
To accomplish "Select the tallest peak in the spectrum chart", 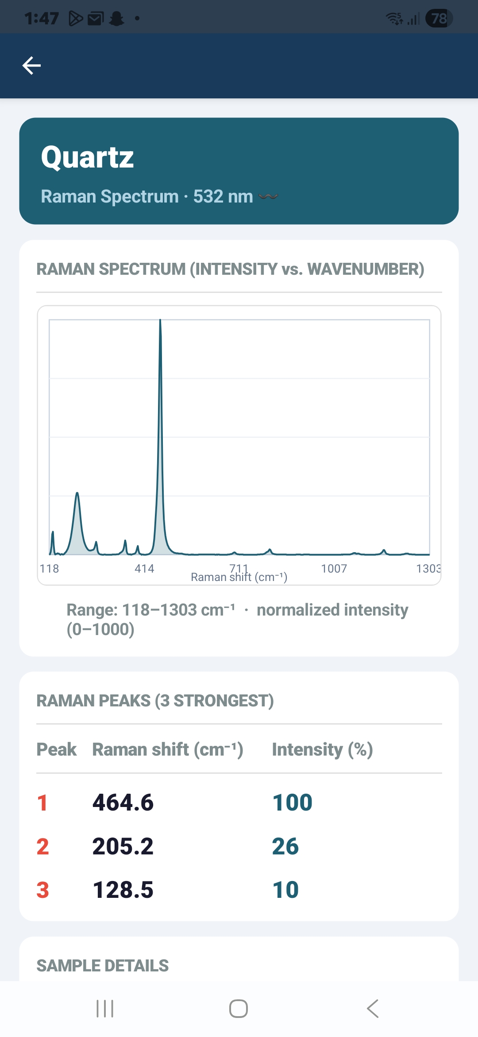I will coord(160,324).
